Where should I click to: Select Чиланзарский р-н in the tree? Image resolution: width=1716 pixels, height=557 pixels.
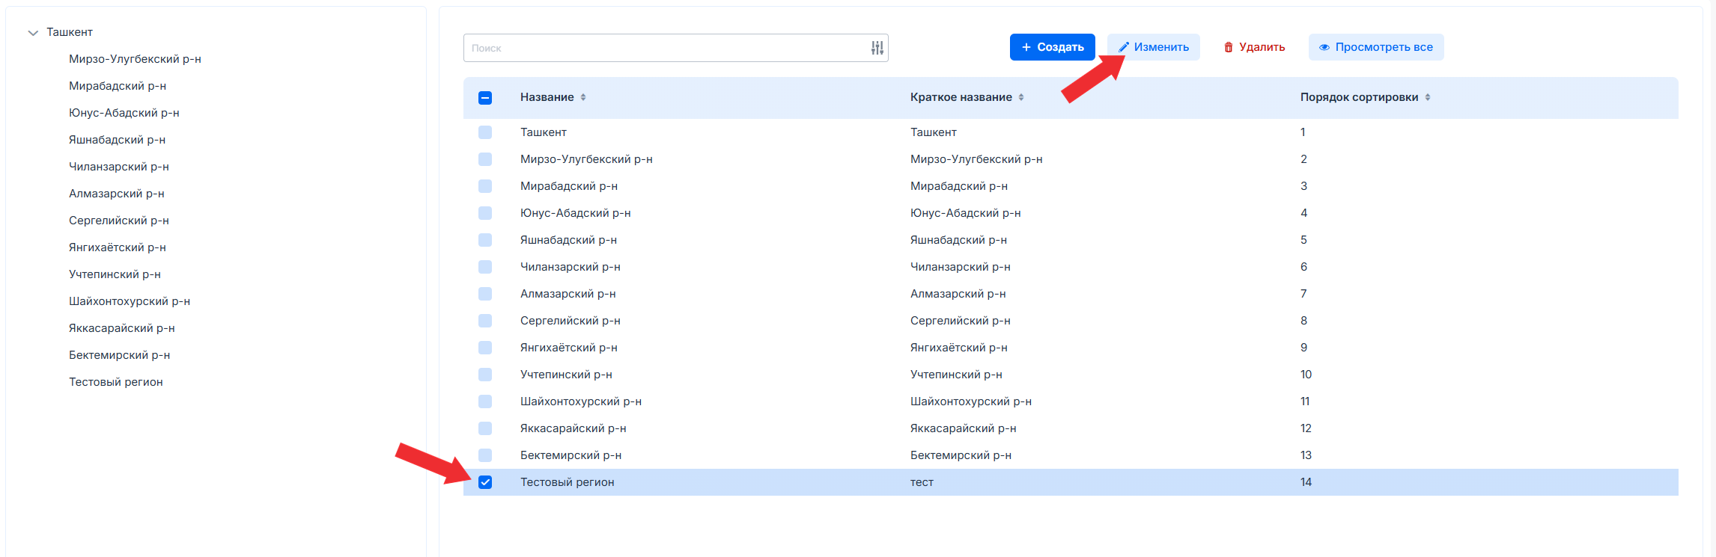pyautogui.click(x=118, y=167)
